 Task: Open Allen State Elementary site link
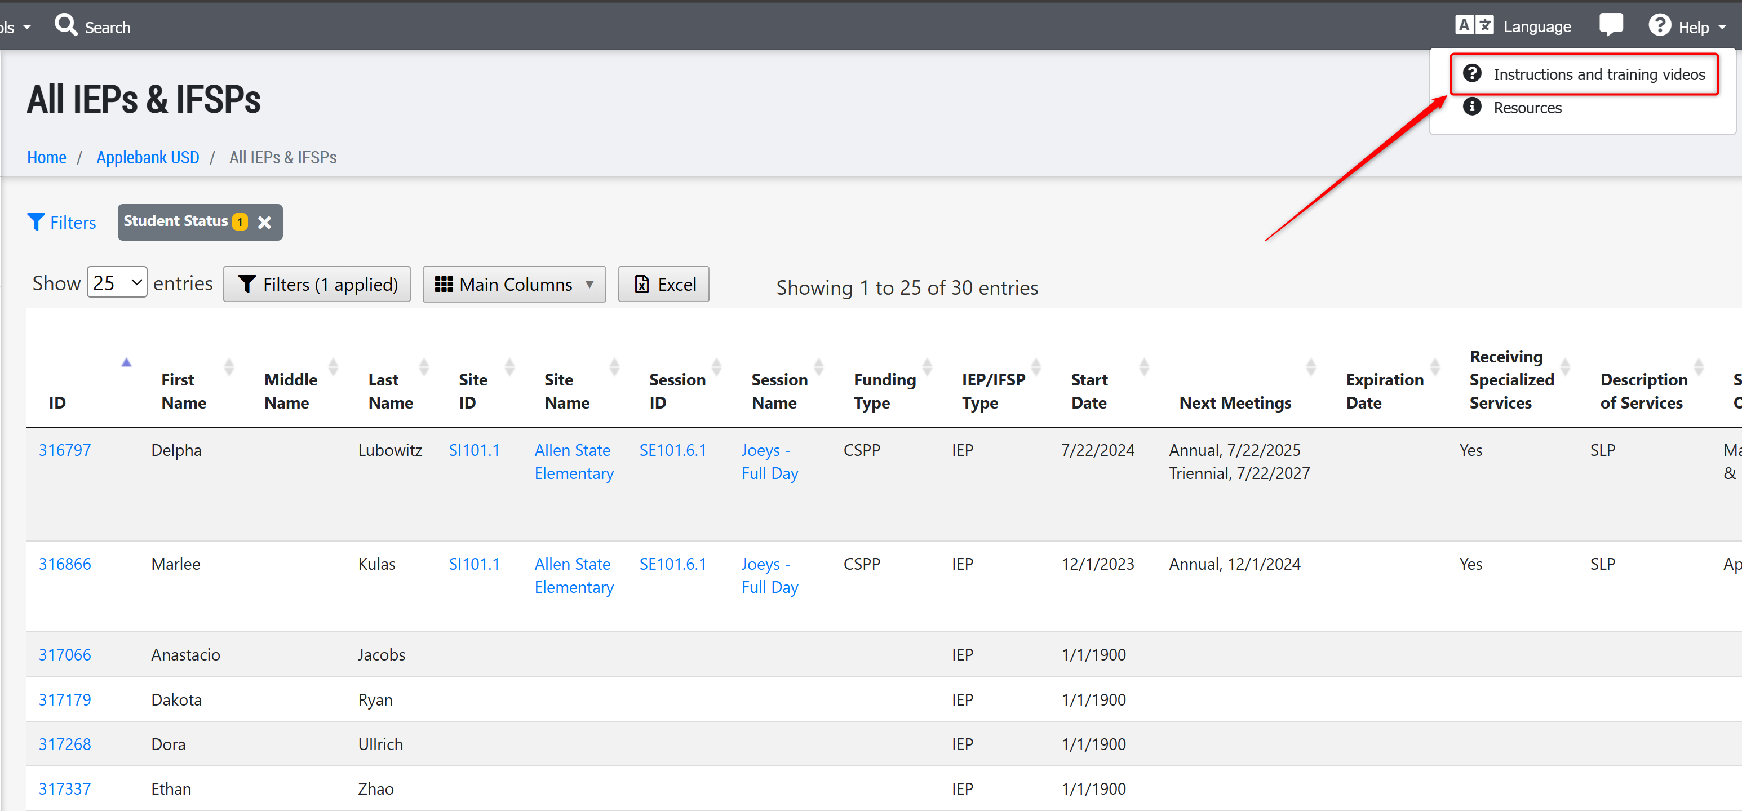574,462
